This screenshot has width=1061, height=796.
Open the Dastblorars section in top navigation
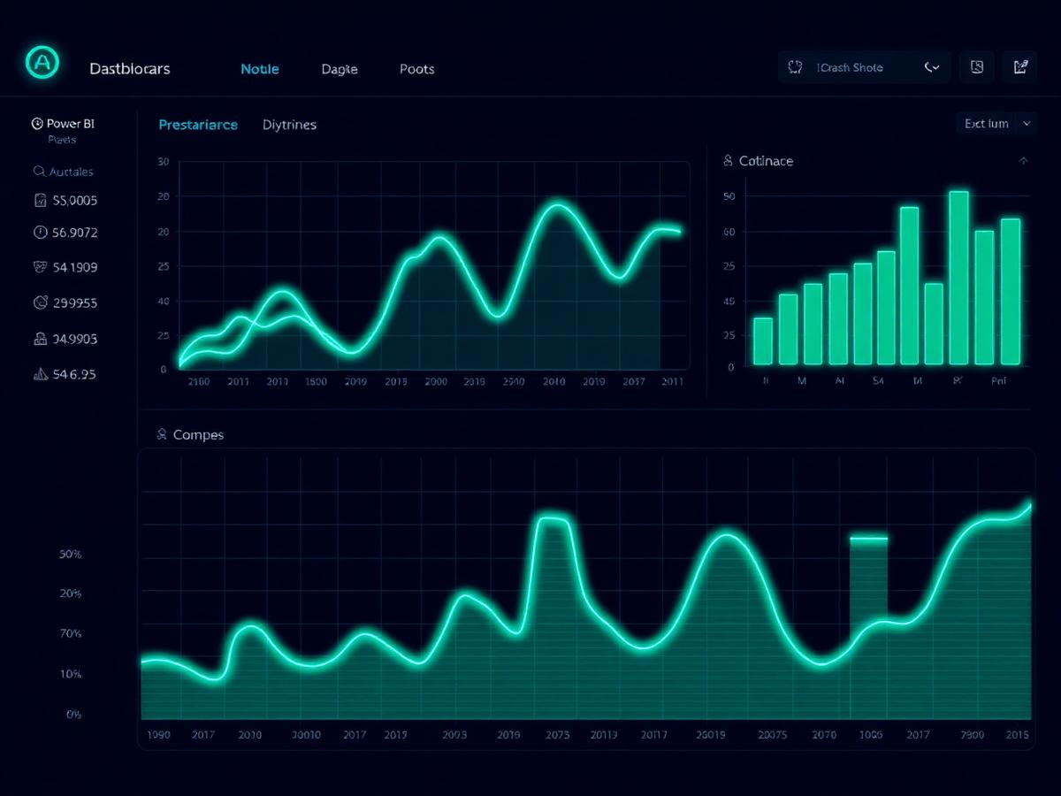(x=130, y=69)
